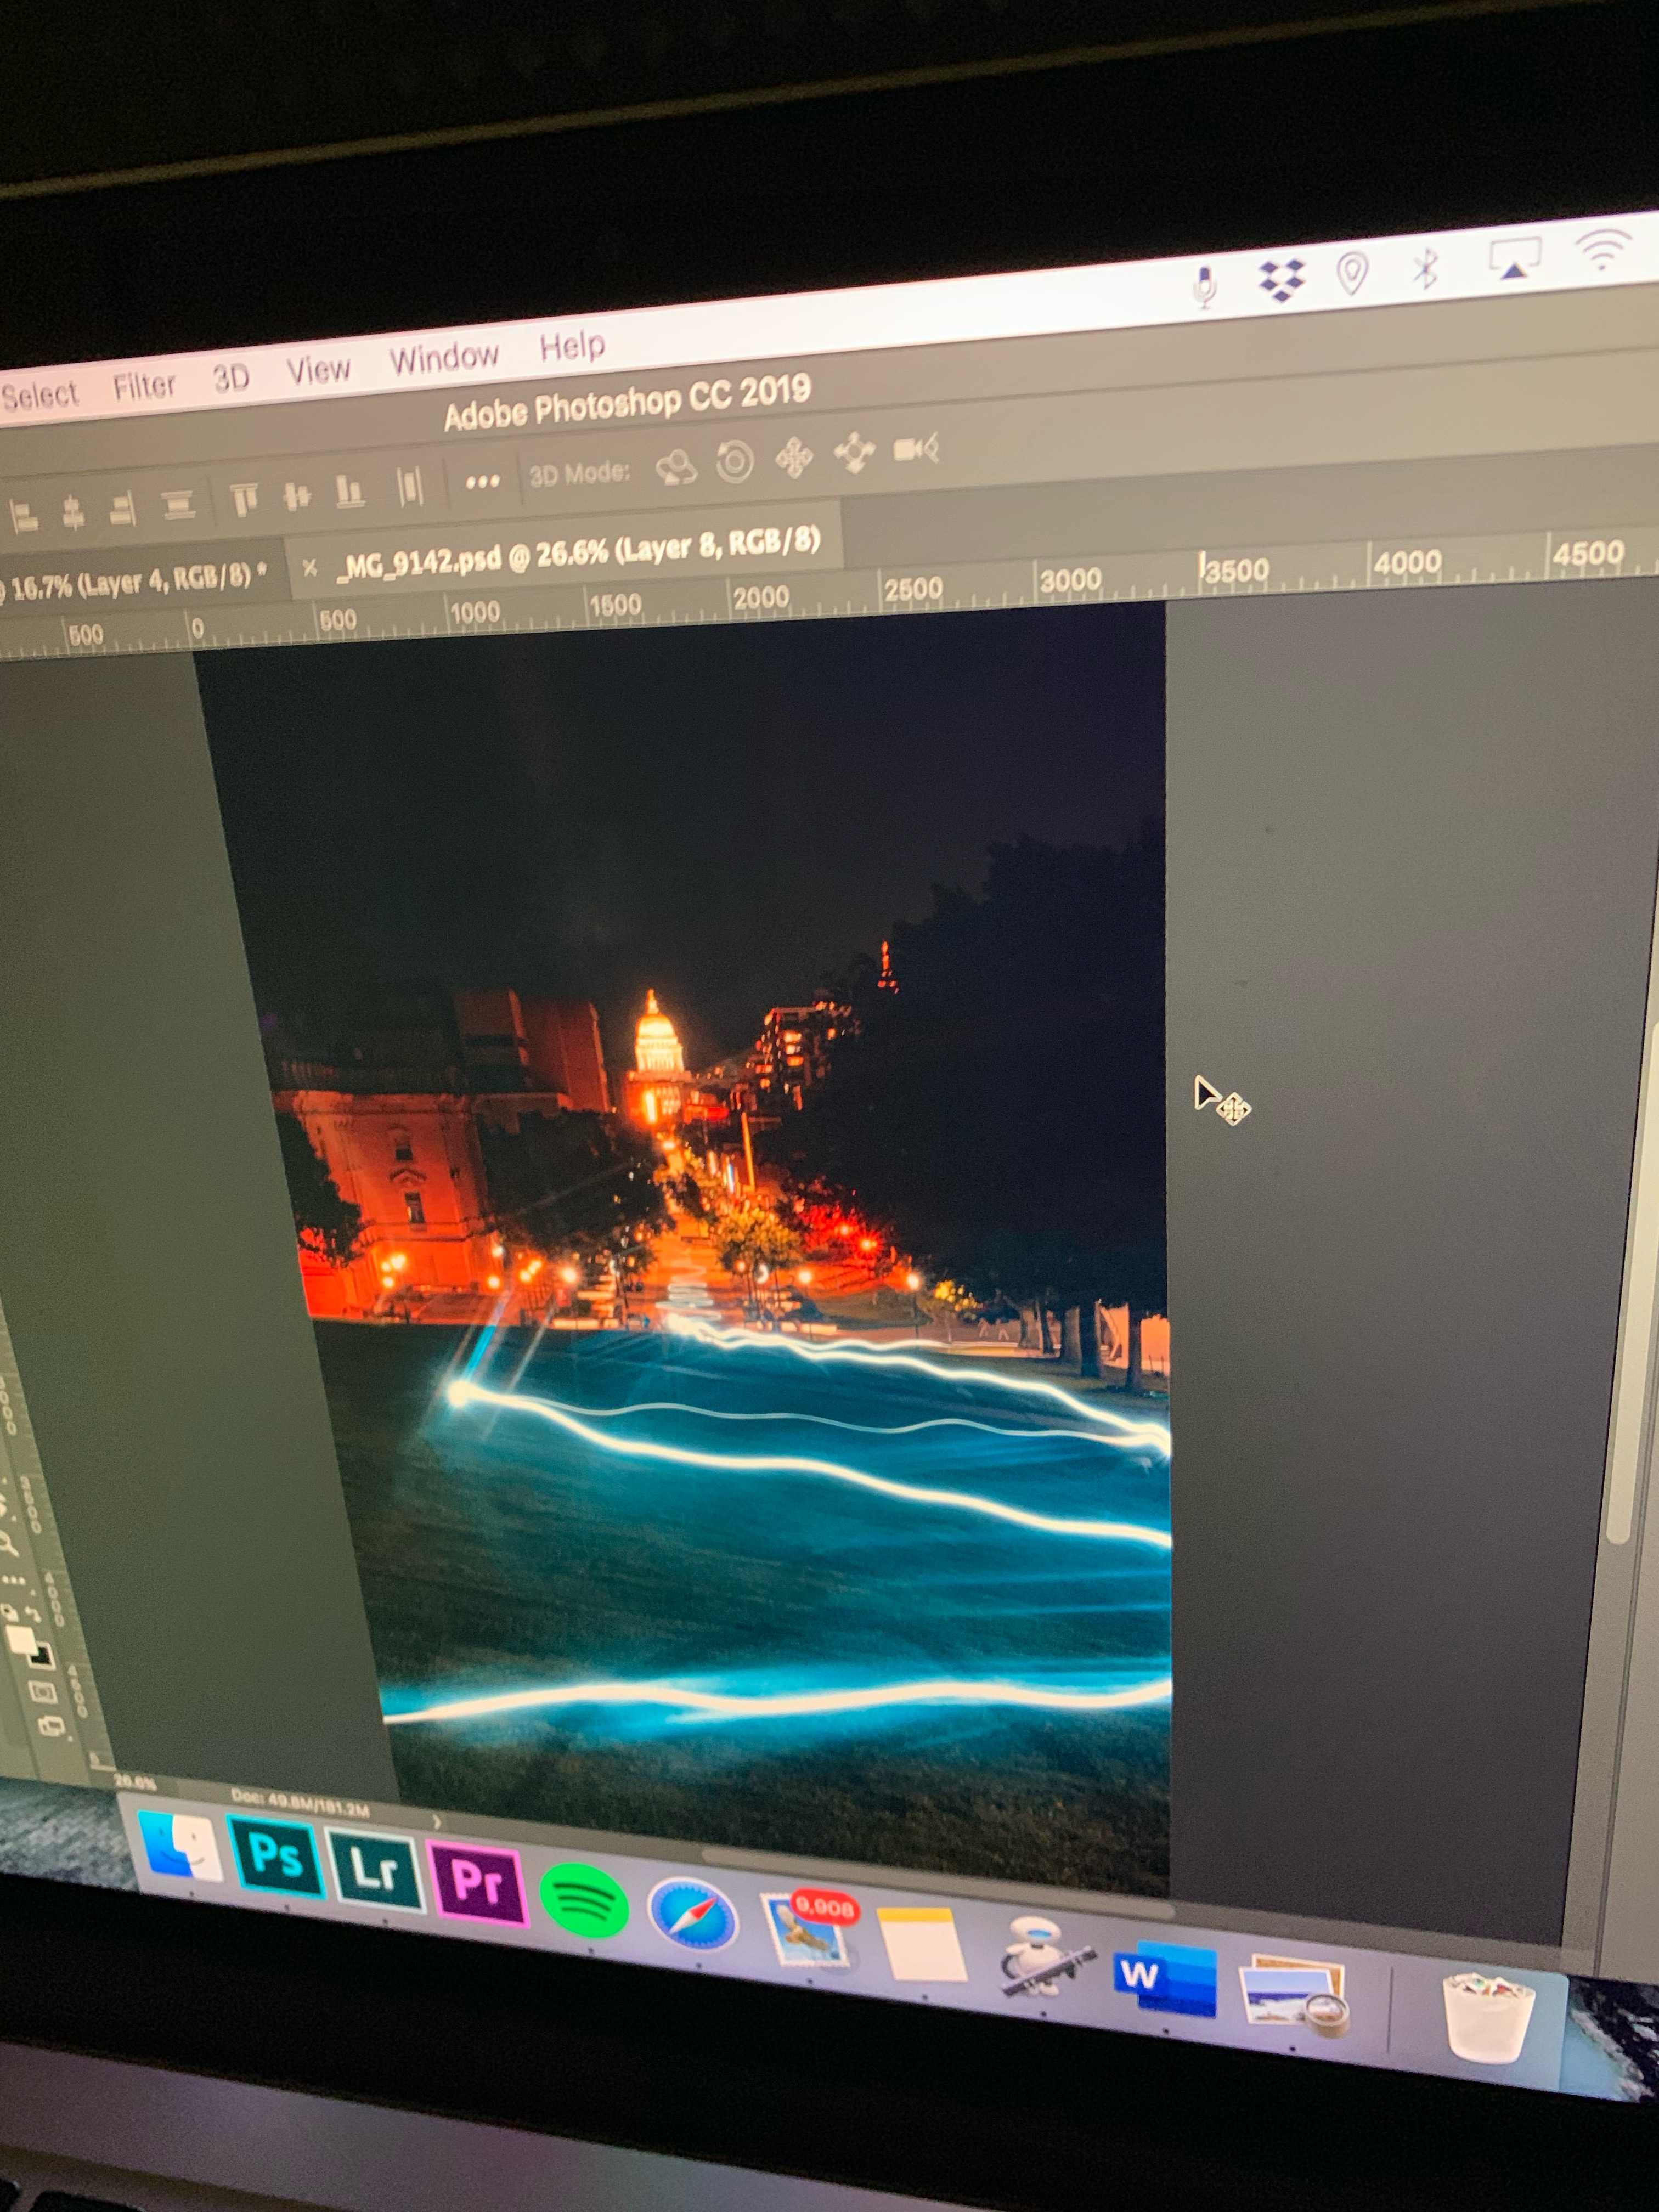Select the 3D Roll mode icon
The height and width of the screenshot is (2212, 1659).
pos(735,461)
